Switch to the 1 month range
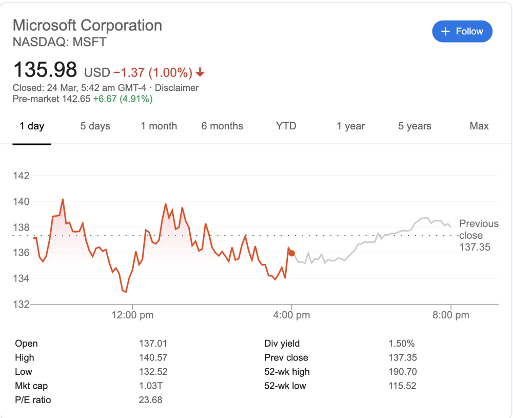Viewport: 513px width, 418px height. pos(159,126)
